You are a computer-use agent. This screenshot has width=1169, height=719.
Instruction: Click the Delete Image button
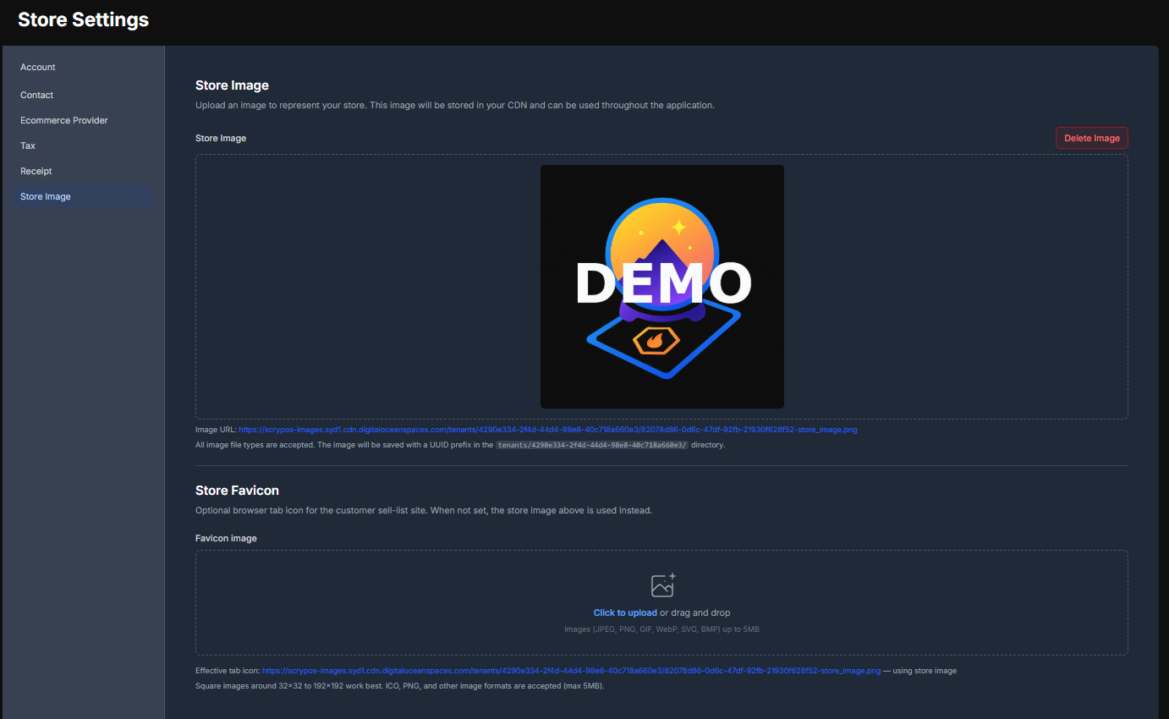coord(1091,138)
